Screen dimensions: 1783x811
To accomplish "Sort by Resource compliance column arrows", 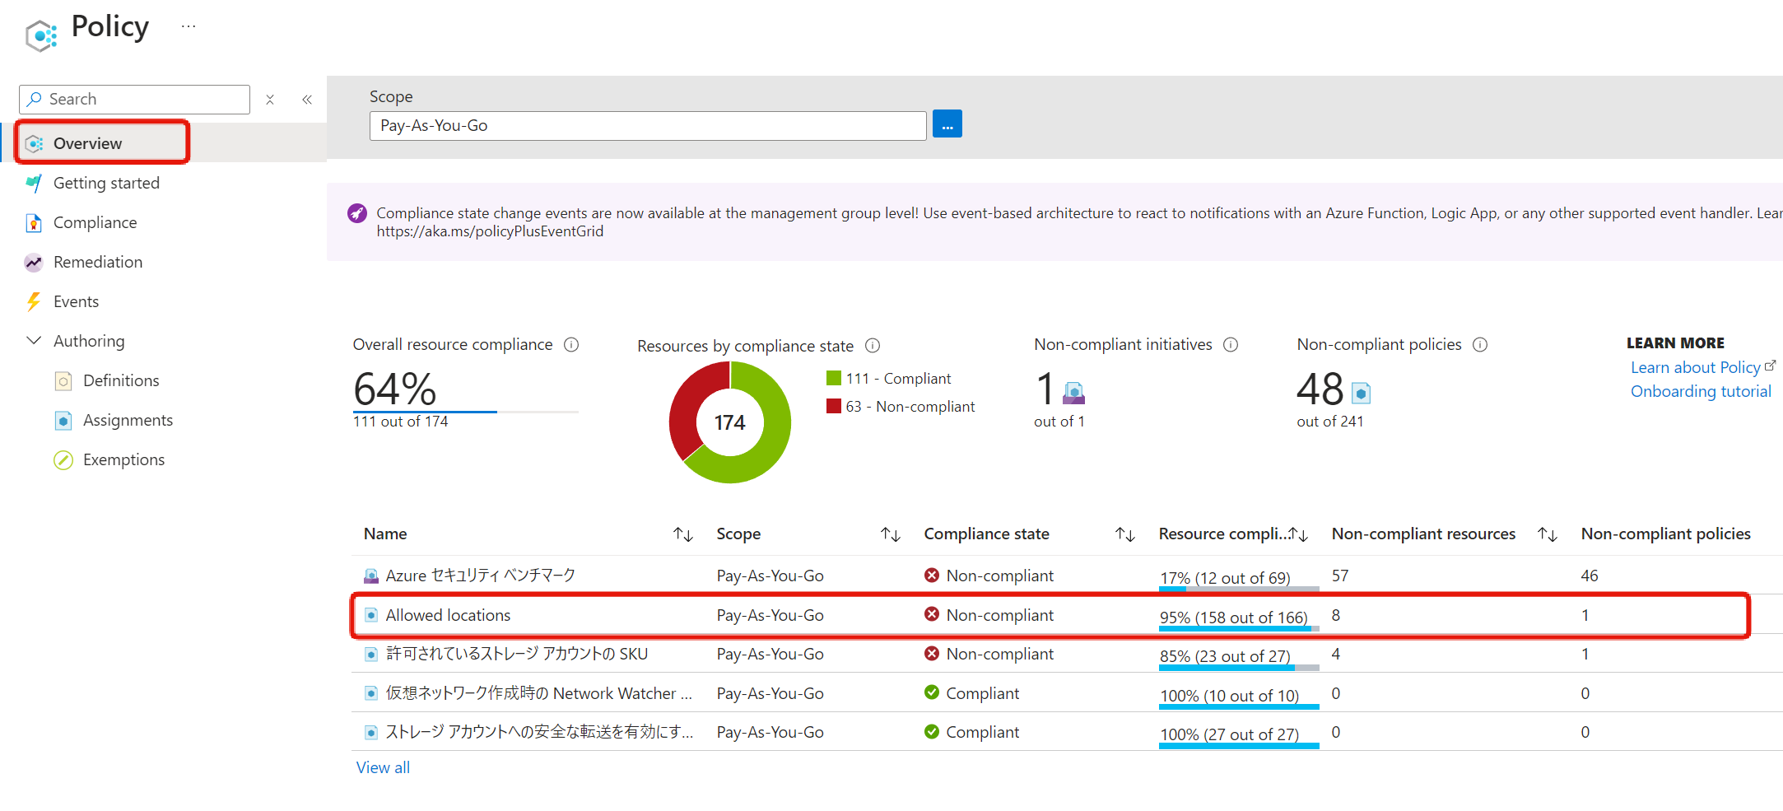I will pyautogui.click(x=1299, y=534).
